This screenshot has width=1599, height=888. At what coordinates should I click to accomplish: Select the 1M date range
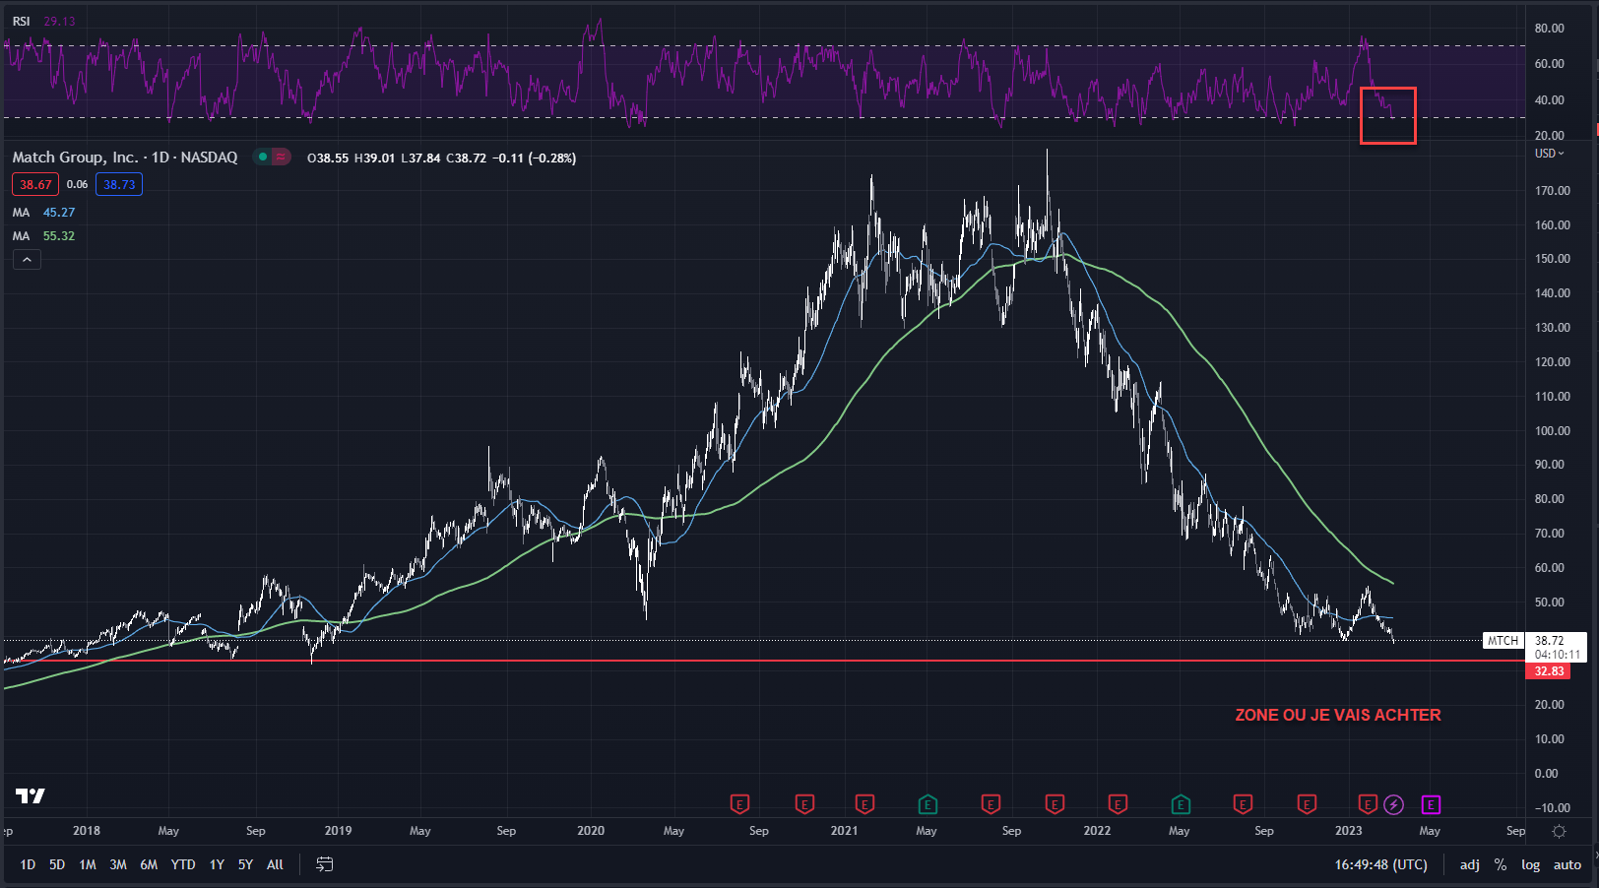[x=88, y=864]
